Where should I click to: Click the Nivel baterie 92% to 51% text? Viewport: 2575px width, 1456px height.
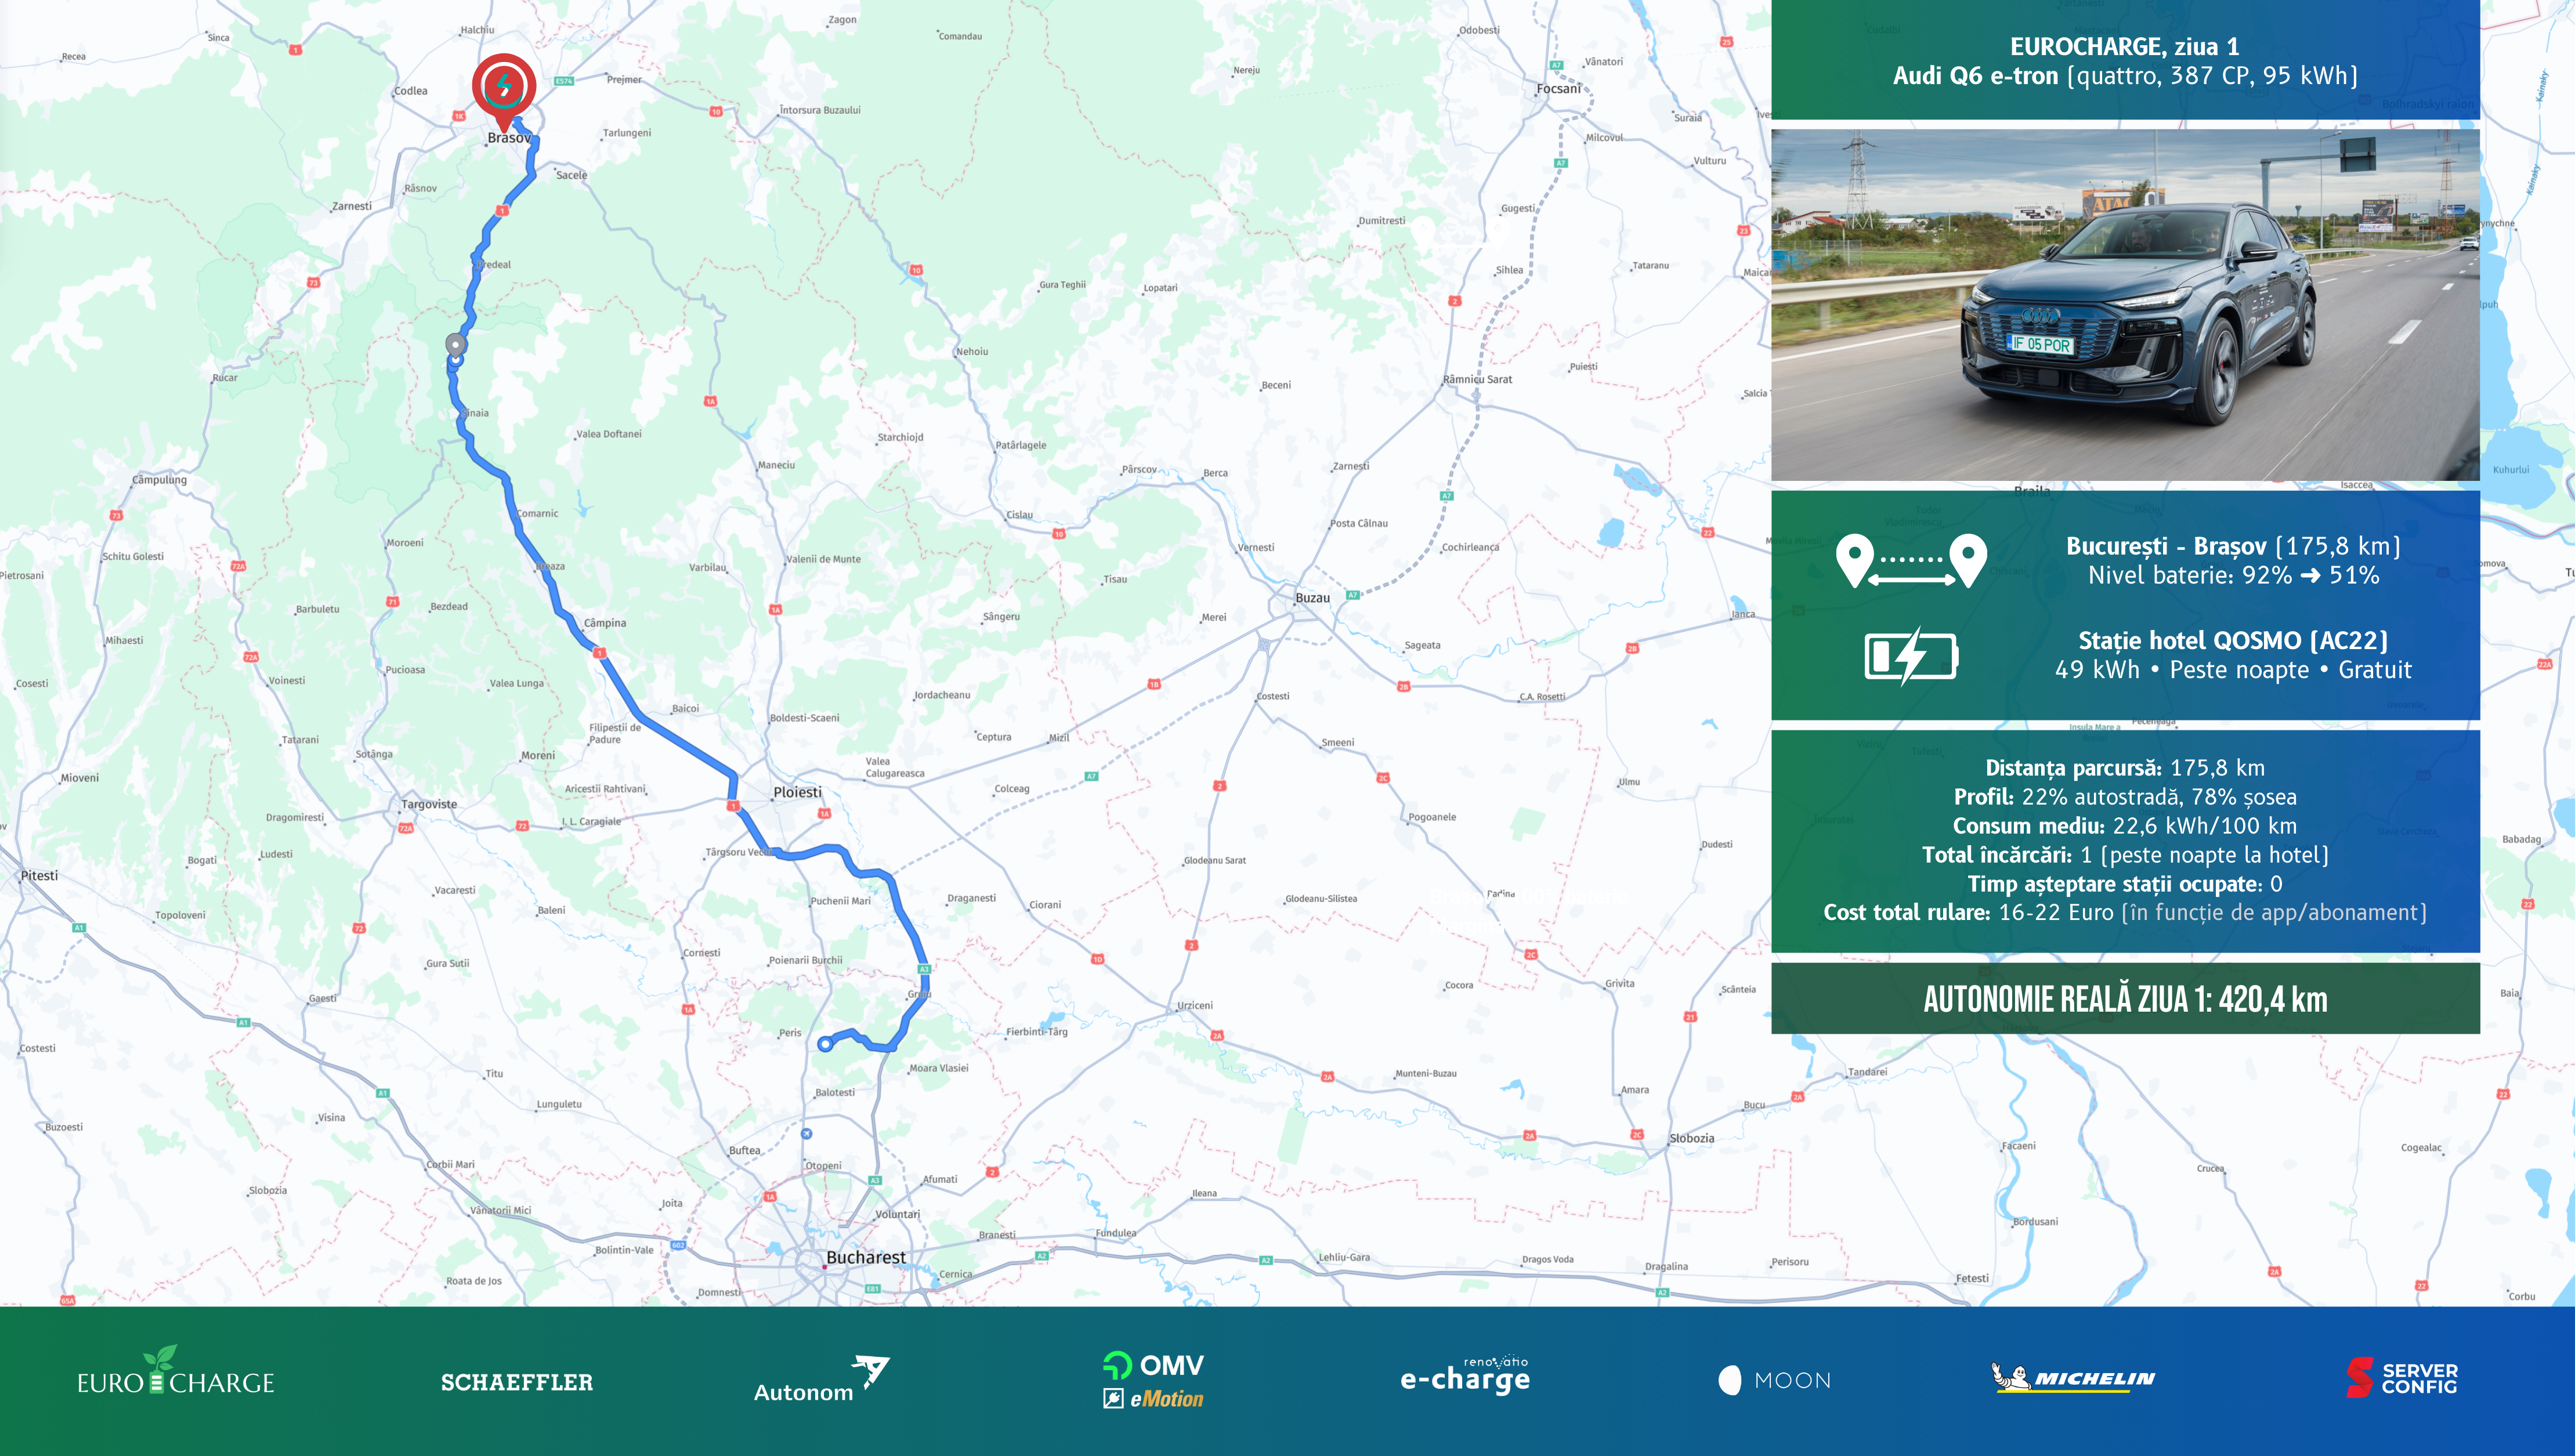pos(2234,575)
